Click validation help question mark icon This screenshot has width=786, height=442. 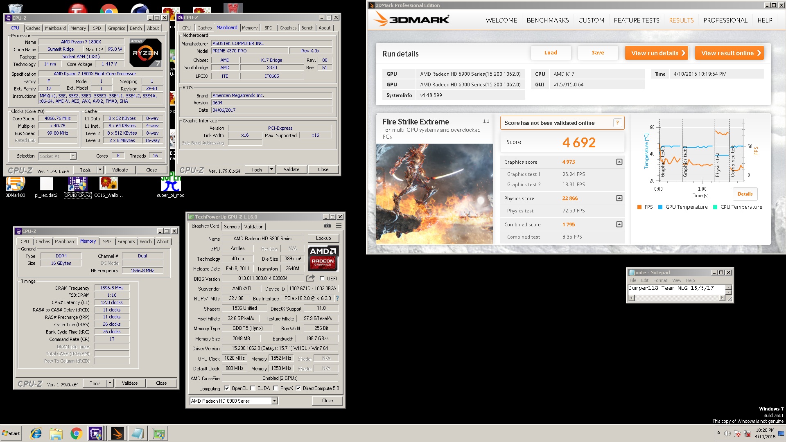click(617, 123)
